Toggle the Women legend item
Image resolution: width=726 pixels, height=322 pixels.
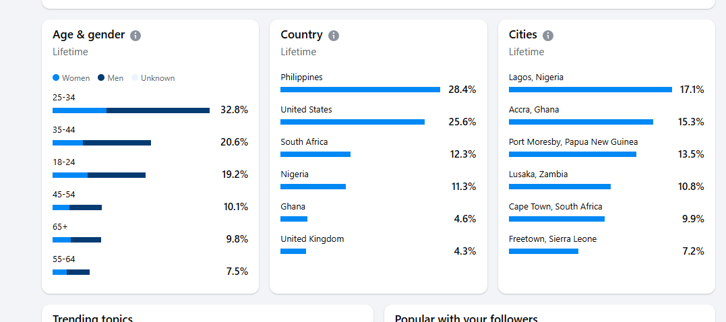pyautogui.click(x=71, y=78)
